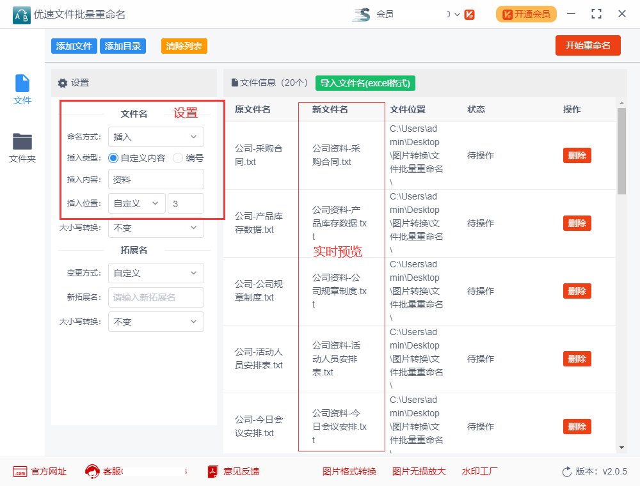640x486 pixels.
Task: Delete the 公司-活动人员安排表.txt row
Action: (577, 359)
